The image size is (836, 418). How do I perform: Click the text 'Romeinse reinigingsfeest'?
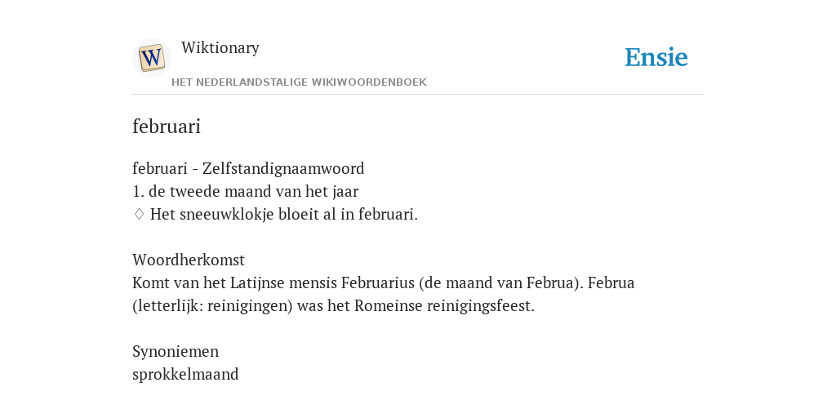coord(443,306)
